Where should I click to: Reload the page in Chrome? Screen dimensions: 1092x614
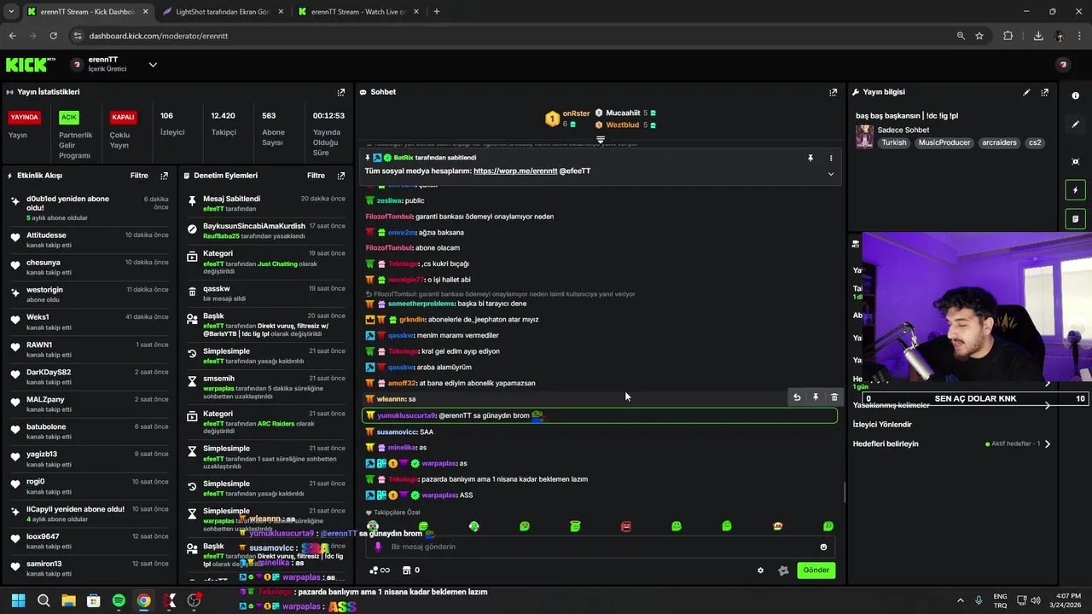coord(53,36)
